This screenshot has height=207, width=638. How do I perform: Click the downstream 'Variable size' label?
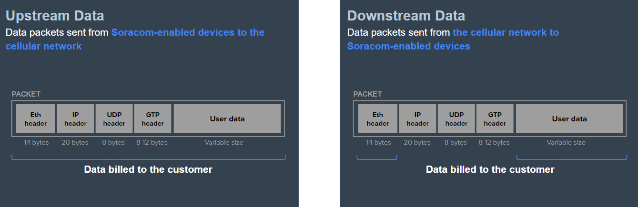[566, 143]
